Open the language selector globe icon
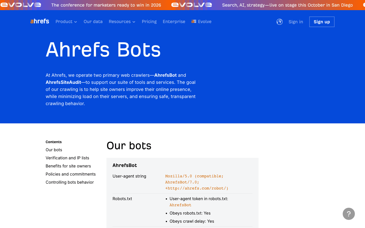Image resolution: width=365 pixels, height=228 pixels. (279, 22)
